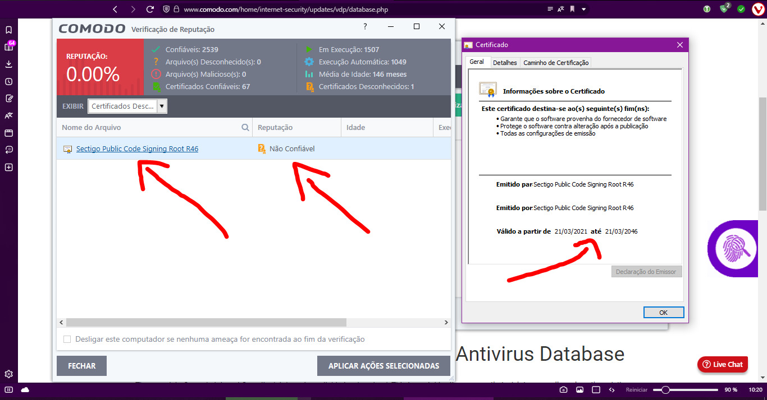Reload the current page
Viewport: 767px width, 400px height.
point(150,9)
